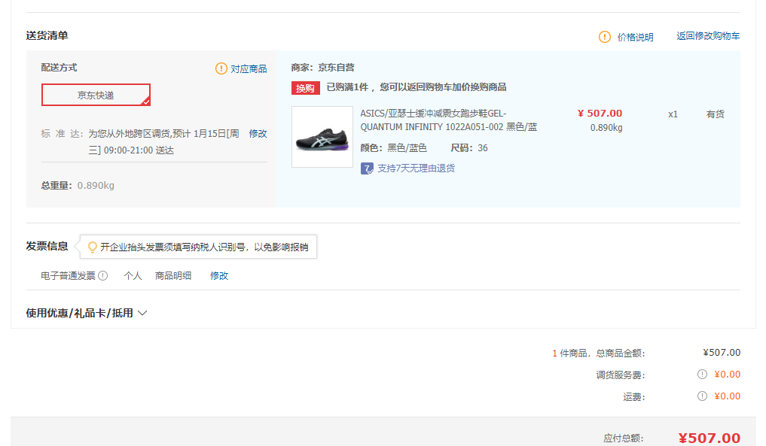Click the 总重量 0.890kg value
The width and height of the screenshot is (766, 446).
[x=96, y=186]
